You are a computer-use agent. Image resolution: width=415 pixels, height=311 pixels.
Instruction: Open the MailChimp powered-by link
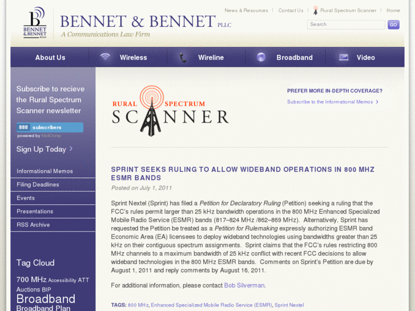tap(51, 136)
